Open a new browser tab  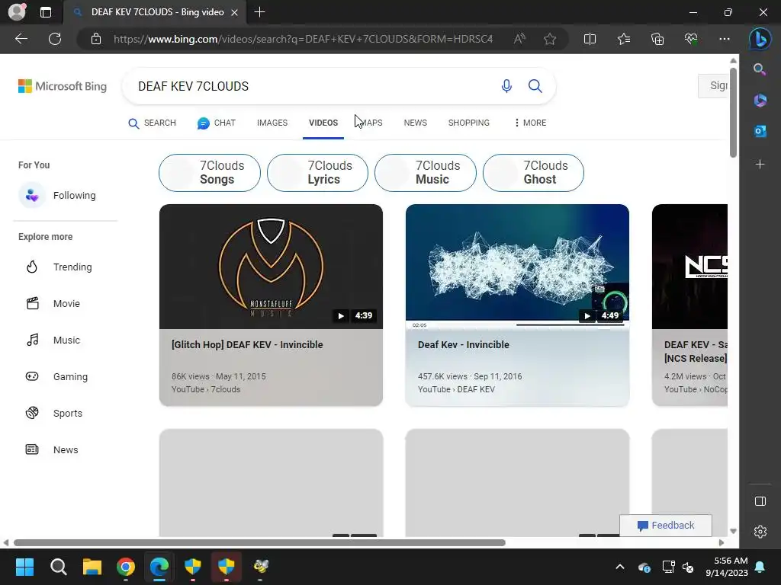tap(259, 12)
